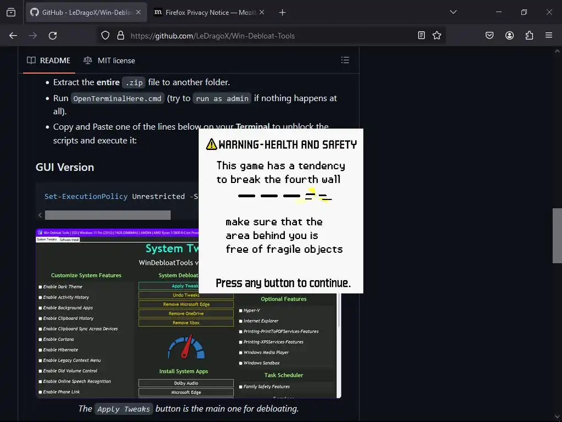
Task: Toggle Enable Clipboard Sync Across Devices checkbox
Action: click(40, 329)
